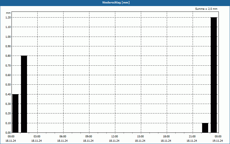The image size is (230, 144).
Task: Select the 0,80 mm precipitation bar
Action: pyautogui.click(x=24, y=94)
